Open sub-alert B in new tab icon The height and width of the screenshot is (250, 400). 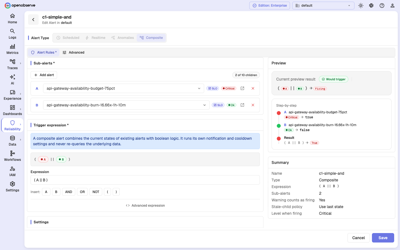click(x=242, y=105)
